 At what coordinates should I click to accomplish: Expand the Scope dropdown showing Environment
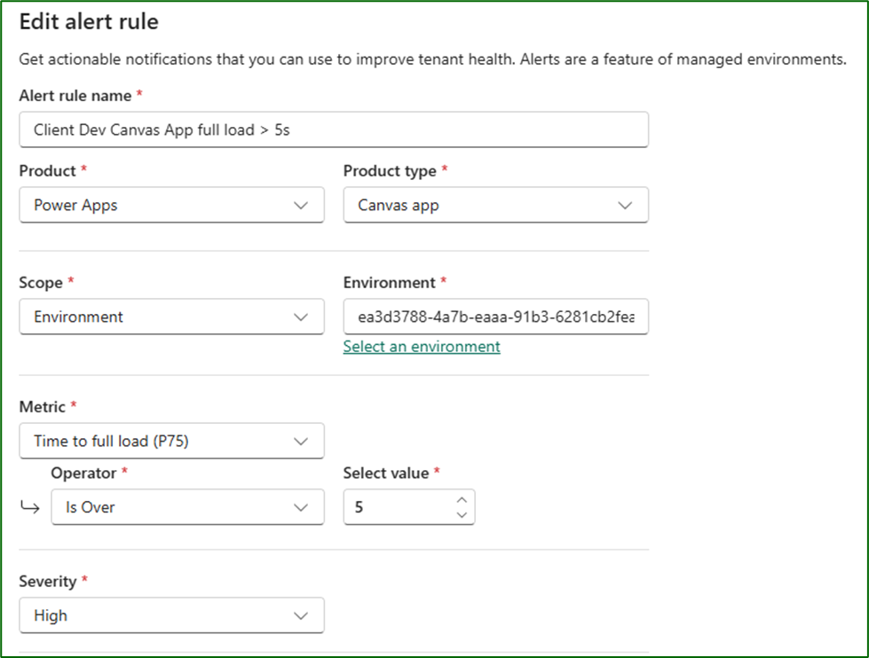(160, 317)
